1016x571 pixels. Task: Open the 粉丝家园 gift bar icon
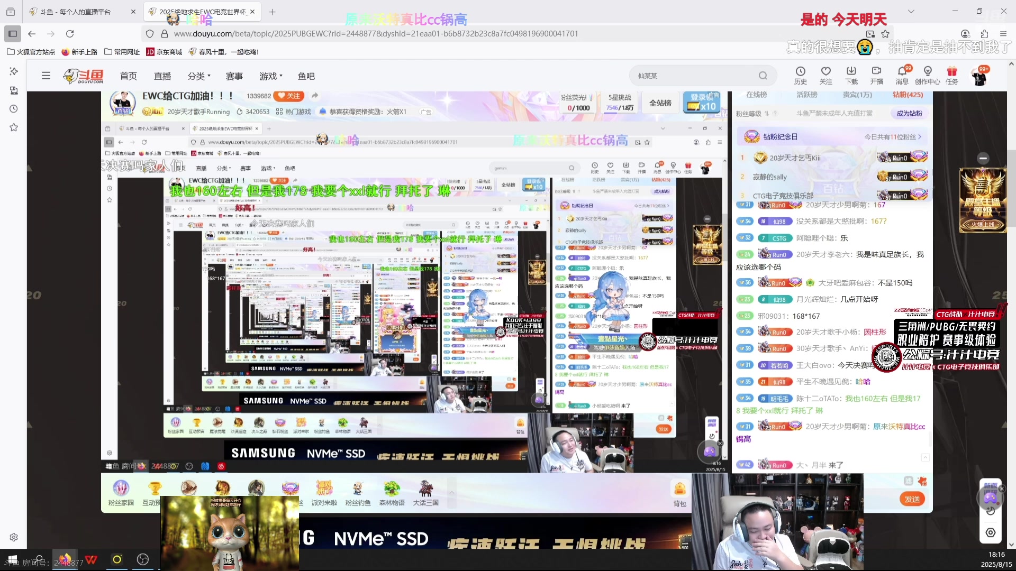[121, 493]
